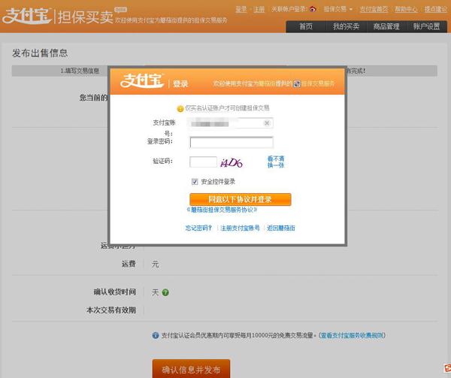Click the 忘记密码? link
This screenshot has height=378, width=451.
tap(198, 228)
